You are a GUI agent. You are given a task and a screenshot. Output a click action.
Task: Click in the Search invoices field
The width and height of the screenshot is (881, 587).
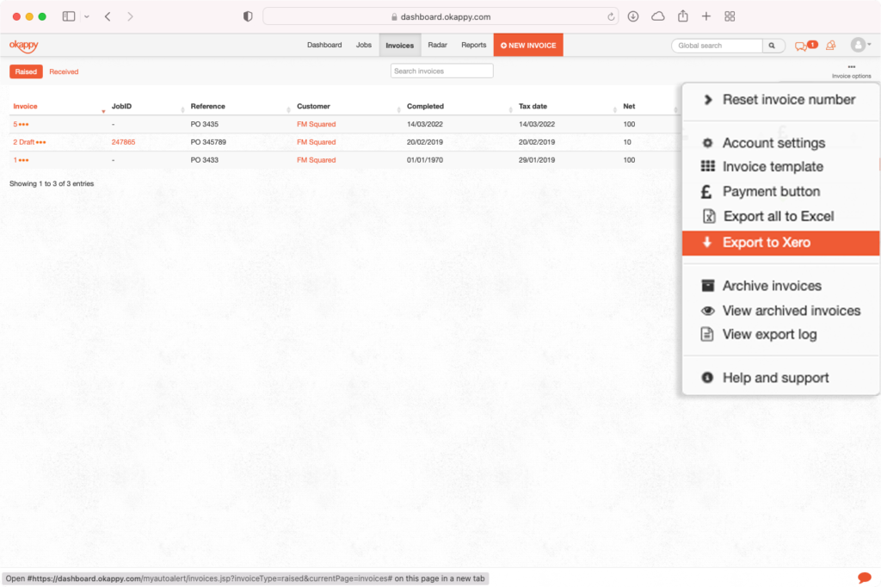(441, 71)
